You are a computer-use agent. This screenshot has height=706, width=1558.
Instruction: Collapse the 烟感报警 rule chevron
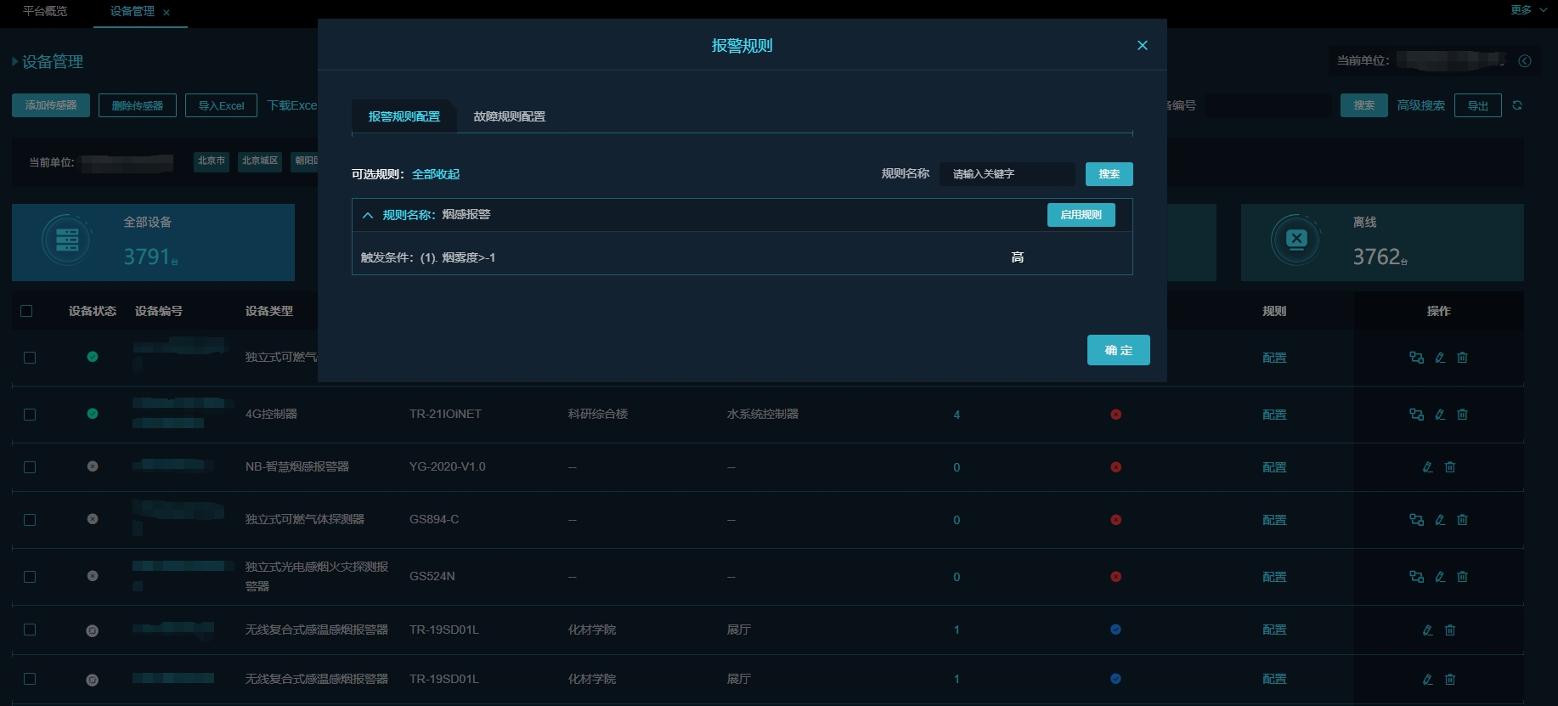tap(368, 215)
